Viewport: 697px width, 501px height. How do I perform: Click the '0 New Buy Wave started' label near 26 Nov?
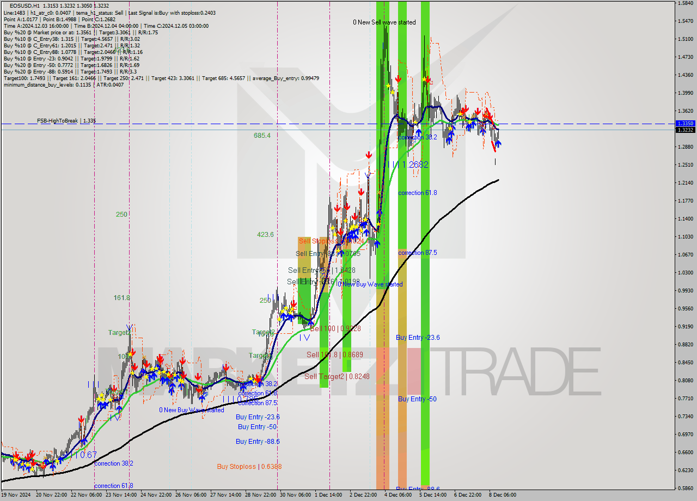(x=191, y=410)
